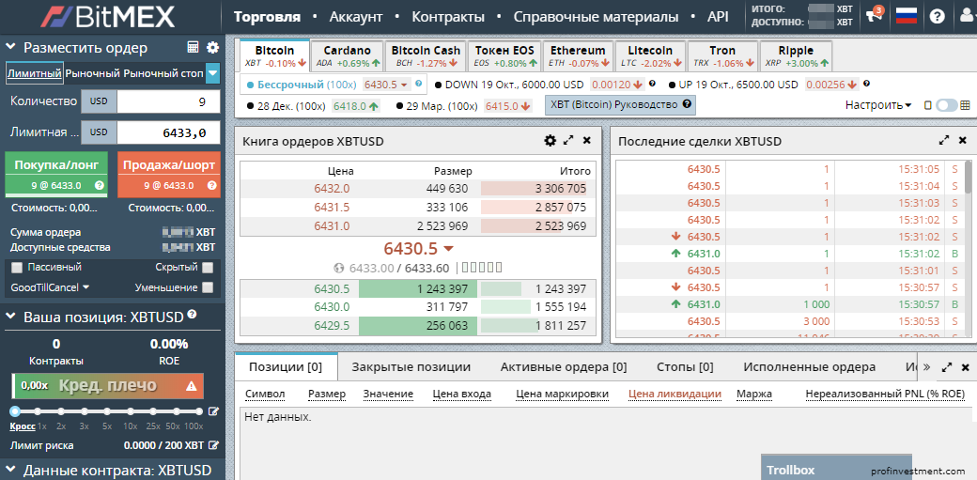Open help icon on buy button

pos(99,185)
